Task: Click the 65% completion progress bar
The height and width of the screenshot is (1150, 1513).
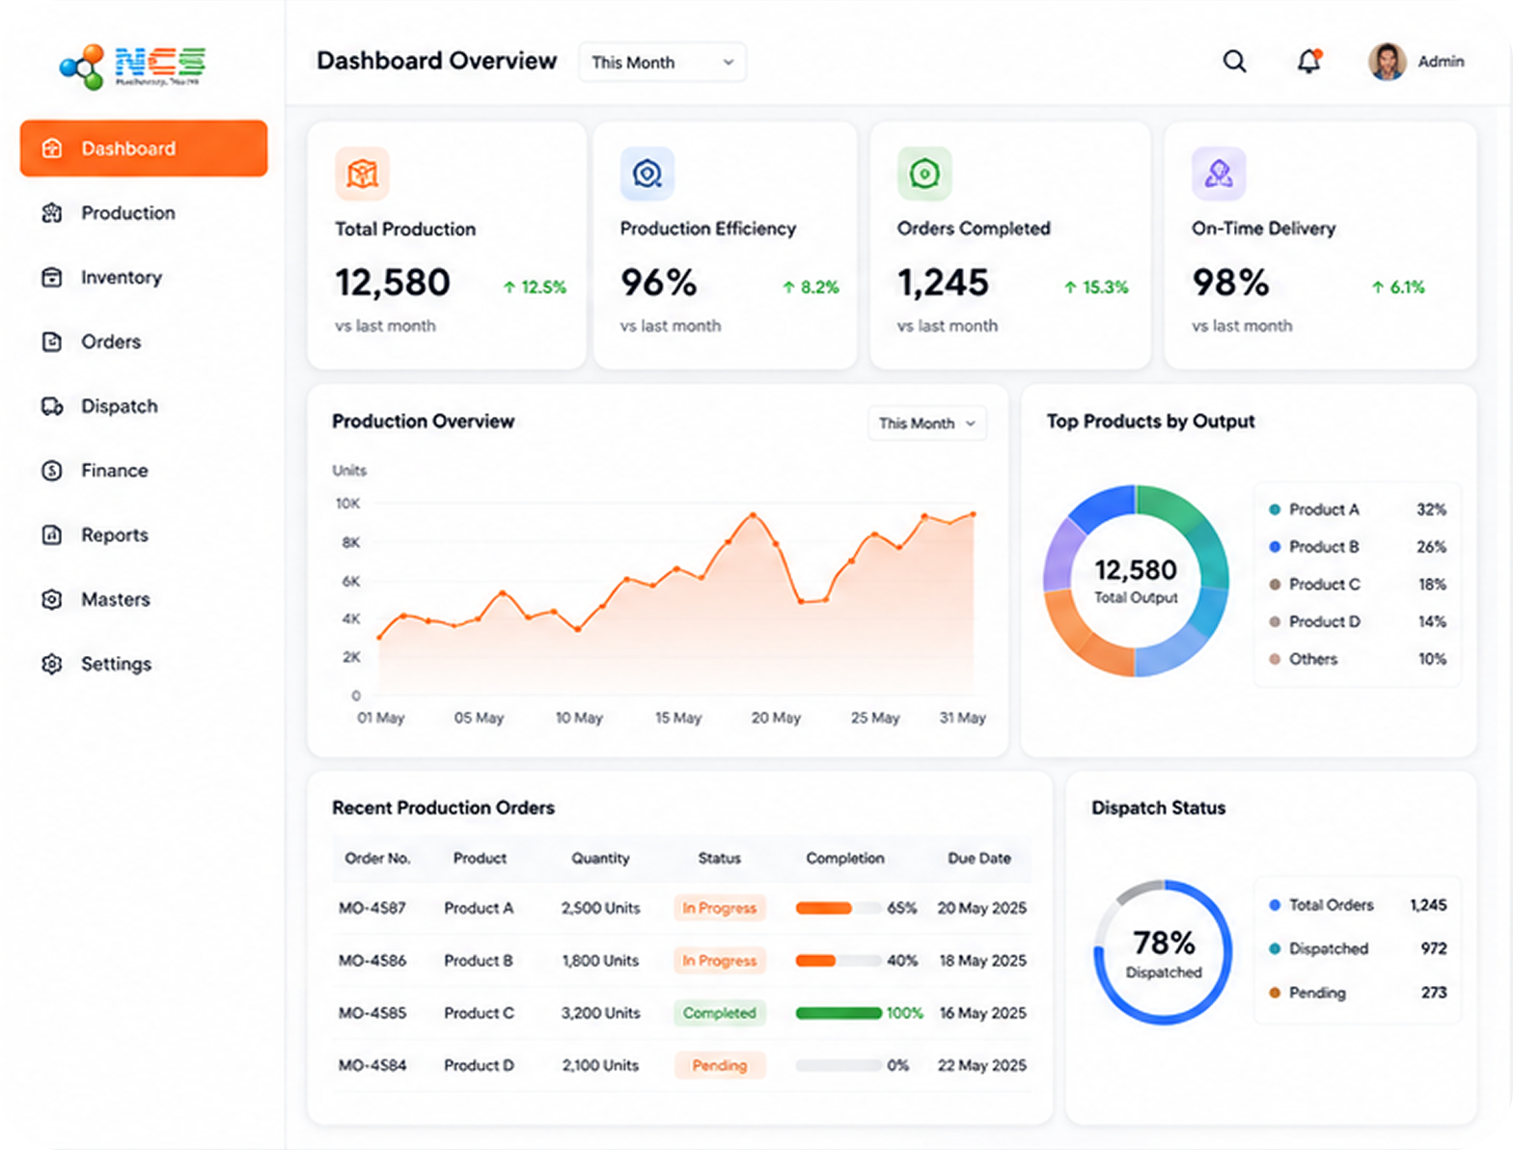Action: [x=838, y=908]
